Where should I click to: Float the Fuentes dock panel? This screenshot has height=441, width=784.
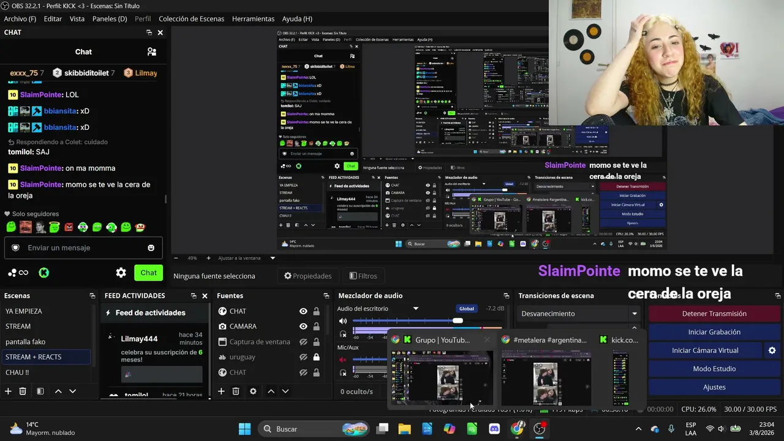(x=326, y=296)
